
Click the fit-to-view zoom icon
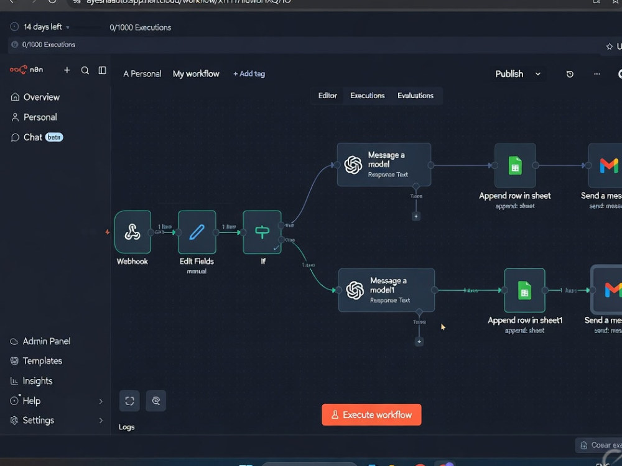[x=129, y=401]
